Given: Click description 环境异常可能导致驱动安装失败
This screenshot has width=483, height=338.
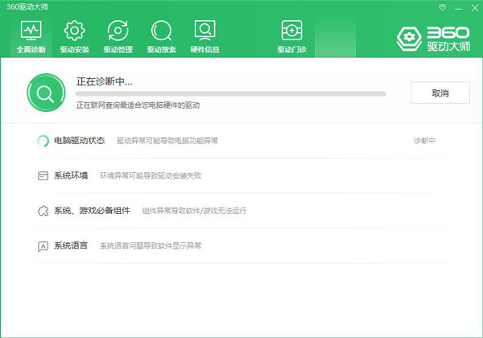Looking at the screenshot, I should (151, 175).
